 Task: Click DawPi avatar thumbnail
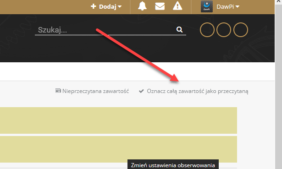(x=207, y=6)
